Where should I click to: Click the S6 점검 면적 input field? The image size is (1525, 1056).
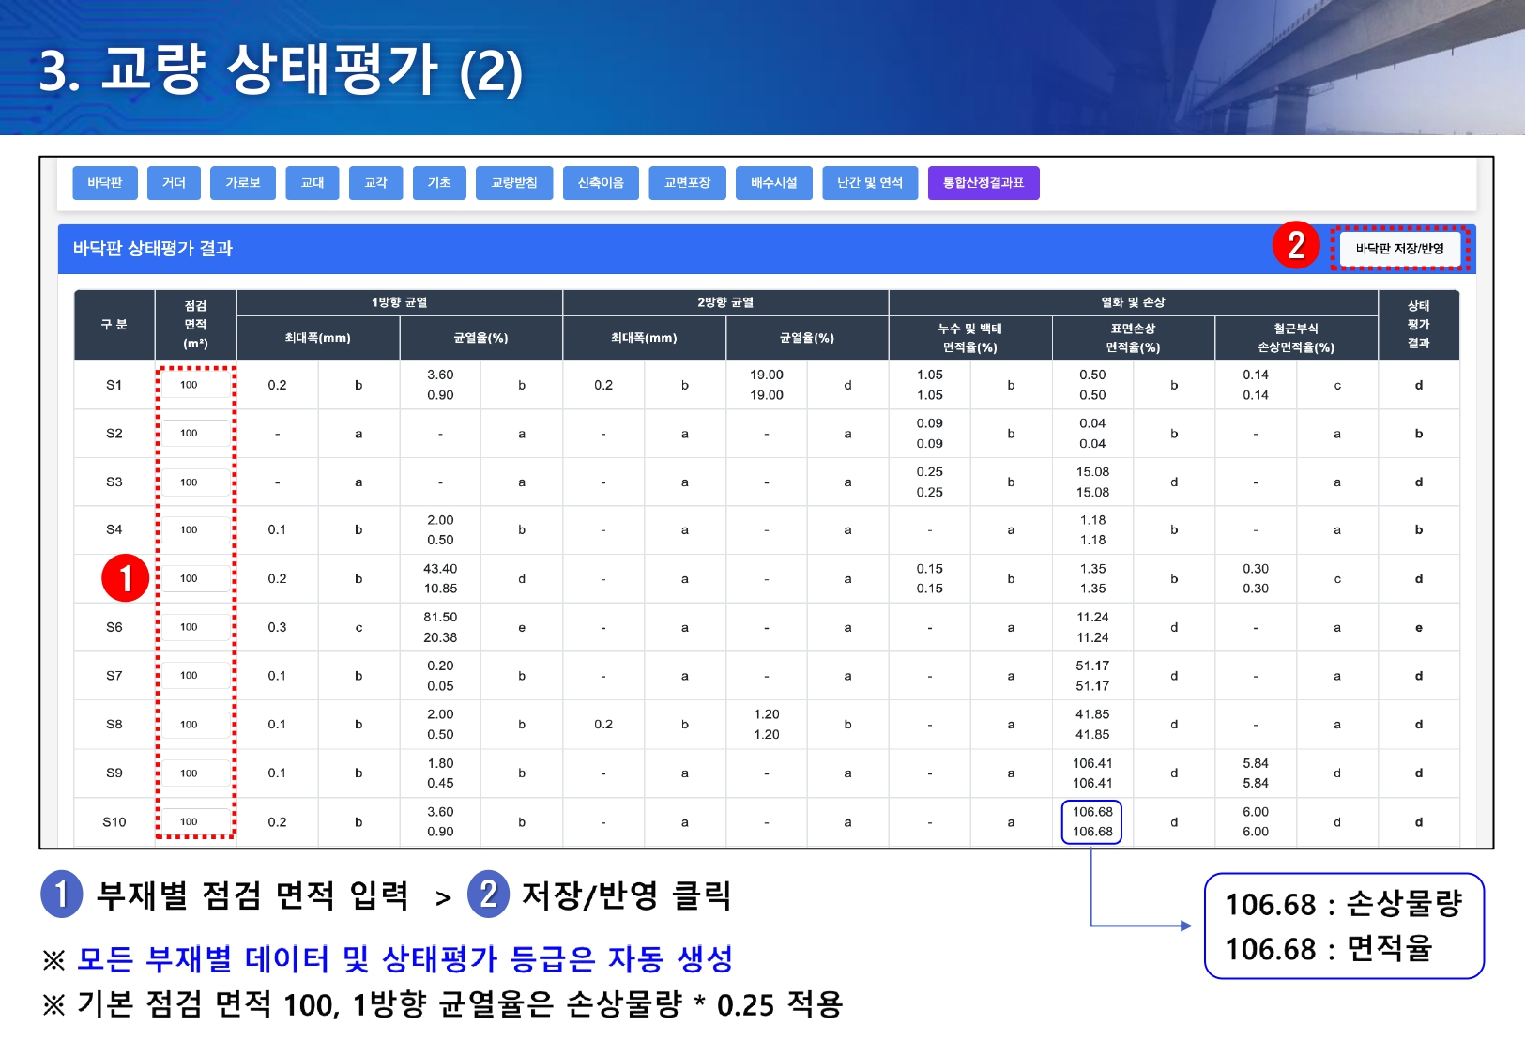point(195,627)
